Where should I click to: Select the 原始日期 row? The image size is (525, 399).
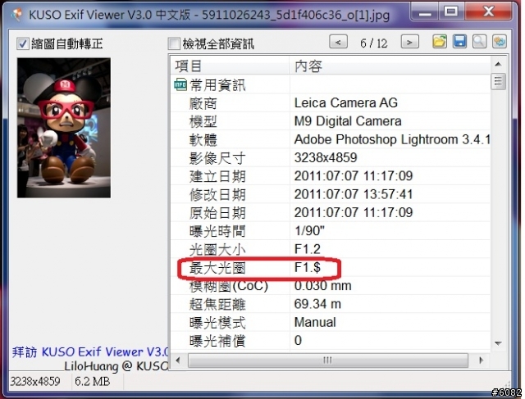[331, 212]
